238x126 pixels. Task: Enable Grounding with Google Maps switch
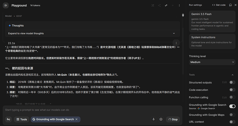point(232,115)
